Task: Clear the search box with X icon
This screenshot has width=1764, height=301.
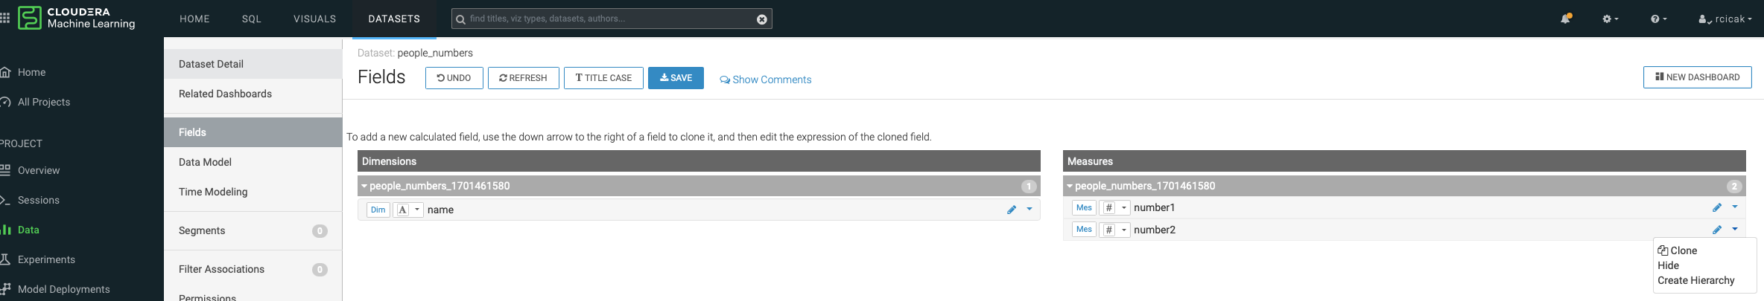Action: click(761, 19)
